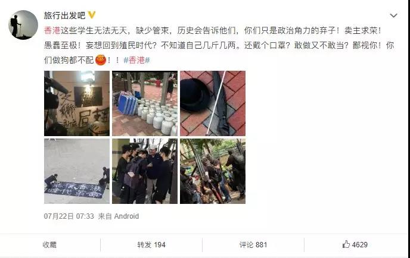Click the 来自 Android source label

(119, 216)
